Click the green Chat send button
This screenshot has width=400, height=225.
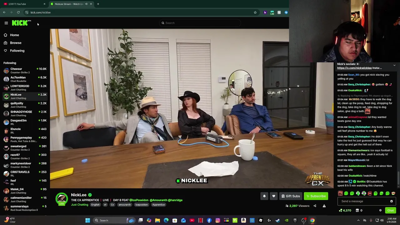pos(390,210)
